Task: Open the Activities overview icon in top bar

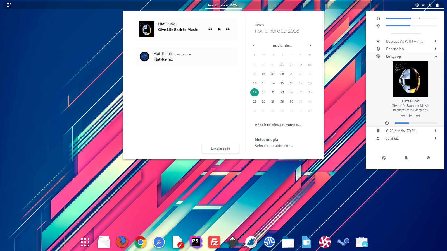Action: pyautogui.click(x=9, y=5)
